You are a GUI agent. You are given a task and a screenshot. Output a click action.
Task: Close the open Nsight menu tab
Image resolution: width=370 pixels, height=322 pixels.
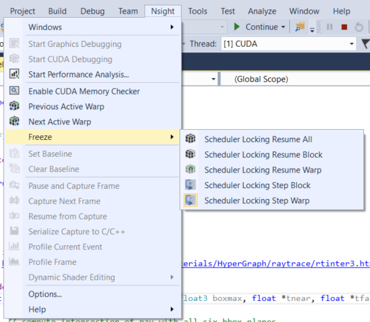click(163, 11)
